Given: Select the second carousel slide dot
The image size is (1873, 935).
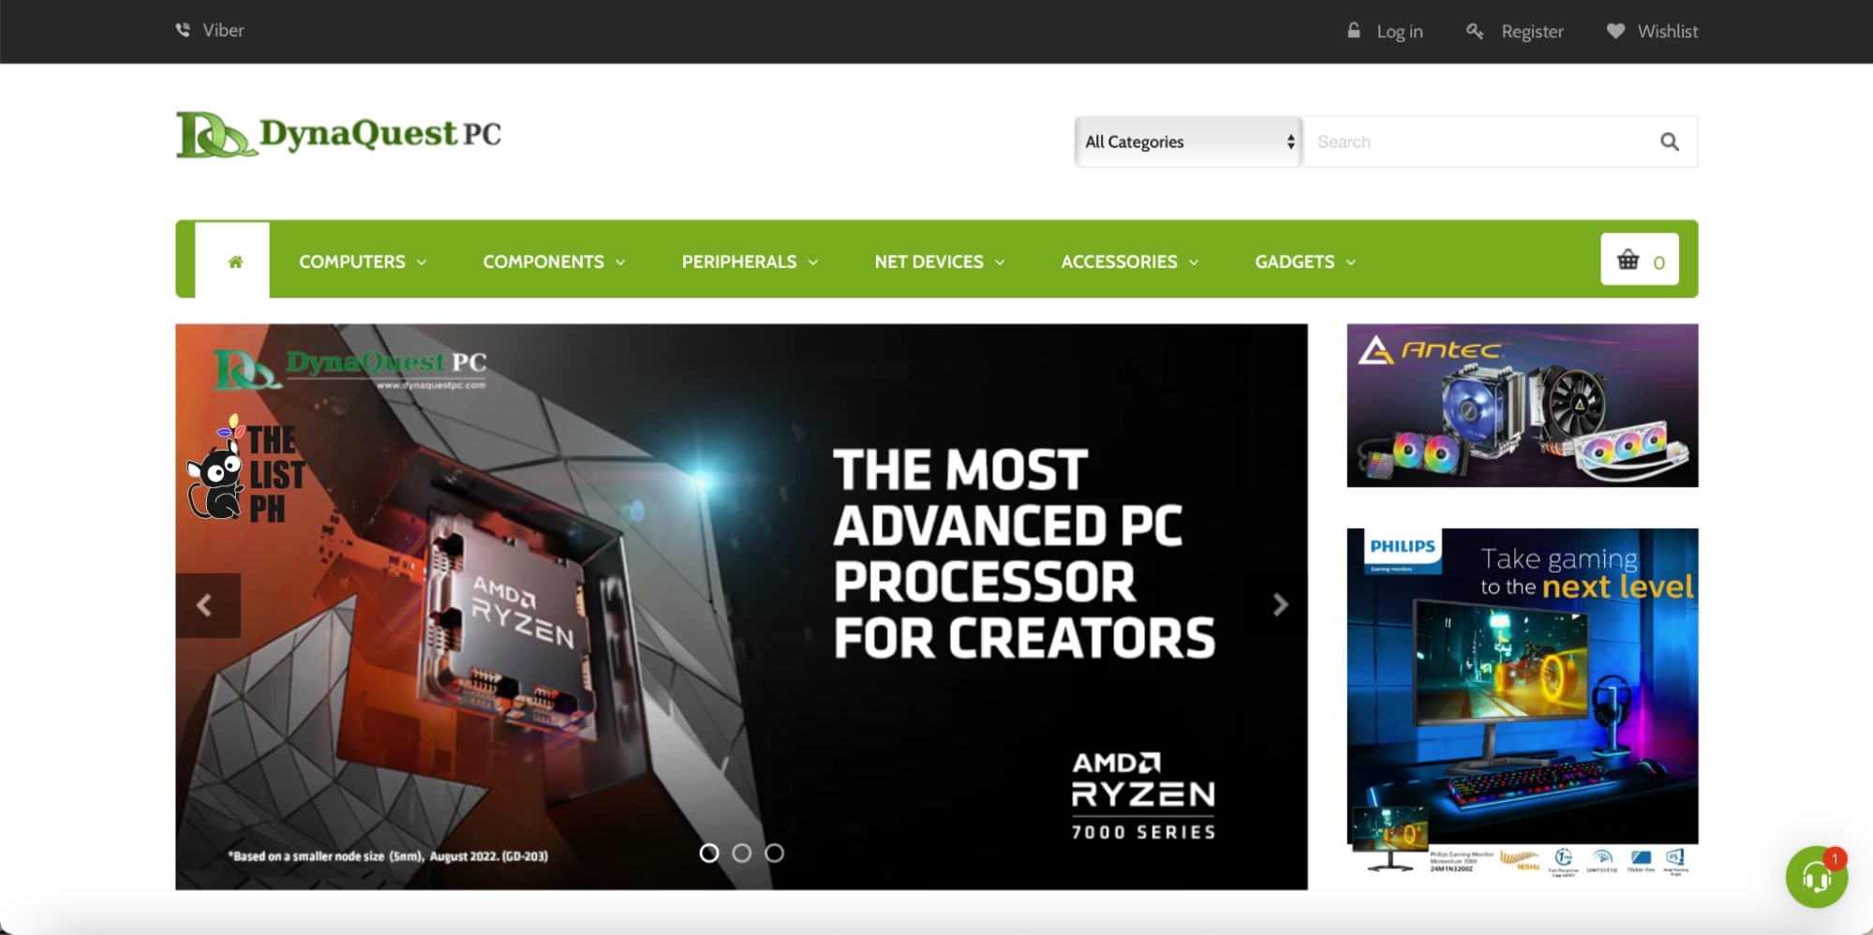Looking at the screenshot, I should tap(741, 853).
